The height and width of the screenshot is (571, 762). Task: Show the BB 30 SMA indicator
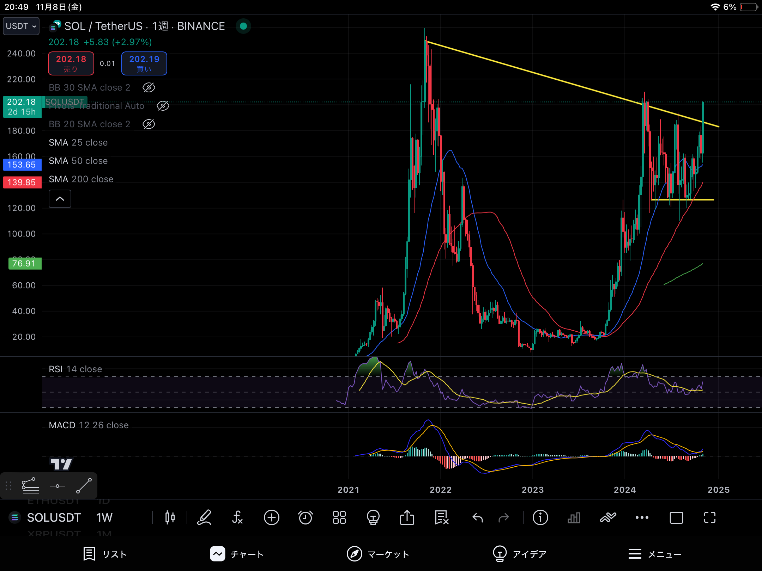point(149,87)
